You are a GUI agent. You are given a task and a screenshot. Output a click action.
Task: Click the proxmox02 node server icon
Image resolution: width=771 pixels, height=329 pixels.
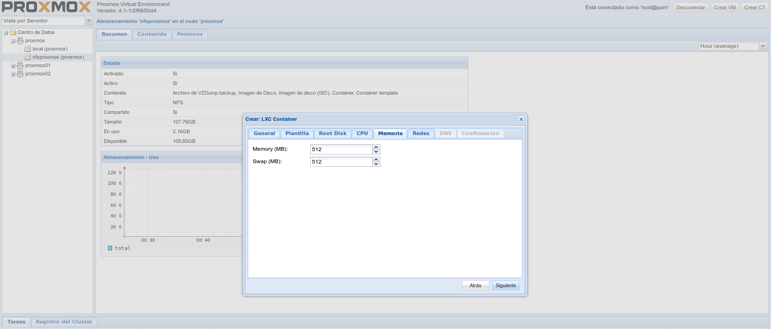click(20, 74)
